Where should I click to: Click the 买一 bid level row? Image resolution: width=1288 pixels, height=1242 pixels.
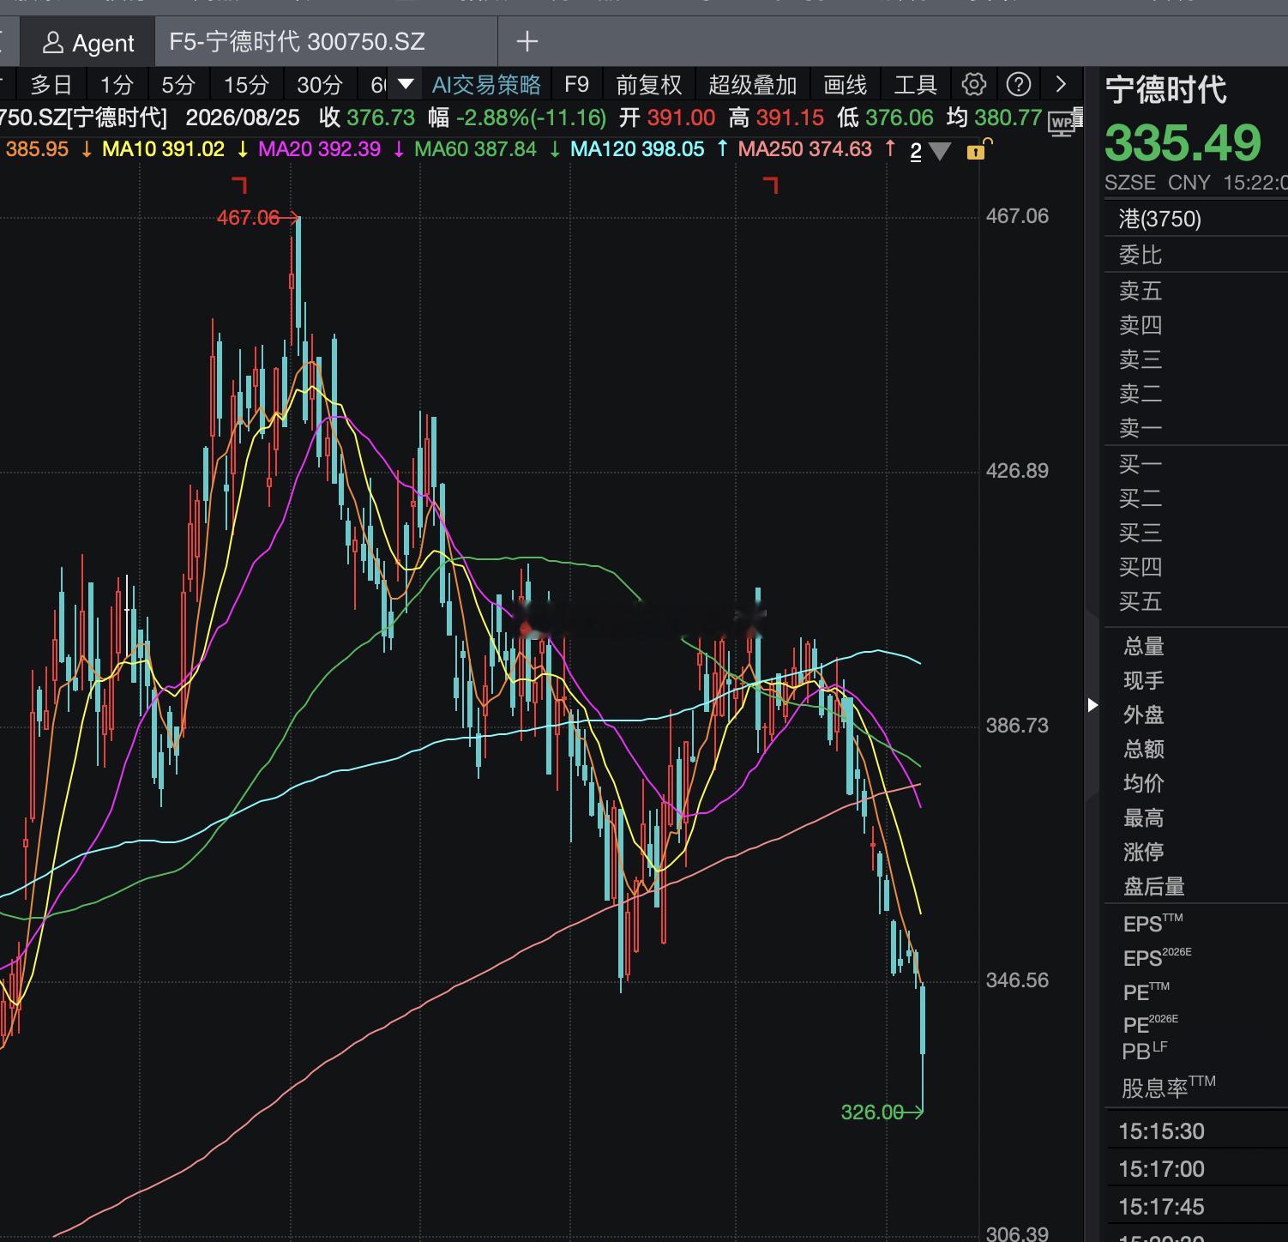1196,464
